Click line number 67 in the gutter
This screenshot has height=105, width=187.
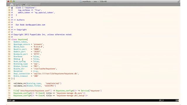tap(9, 81)
